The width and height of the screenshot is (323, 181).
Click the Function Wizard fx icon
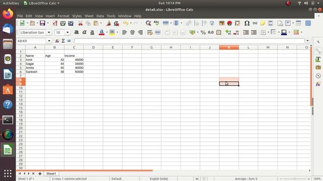tap(57, 41)
